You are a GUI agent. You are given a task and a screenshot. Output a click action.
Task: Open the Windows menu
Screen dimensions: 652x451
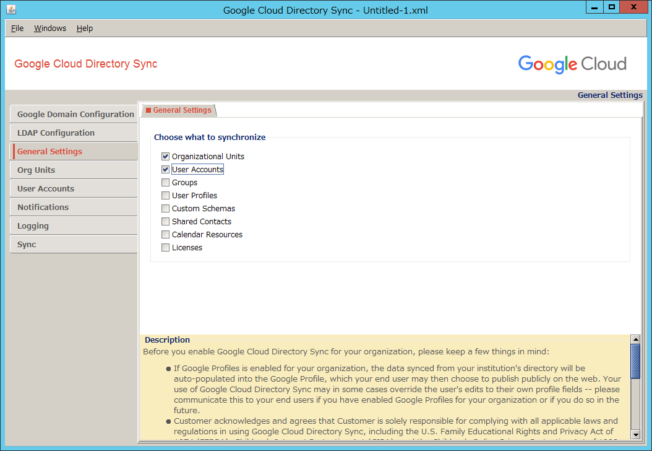pos(50,28)
